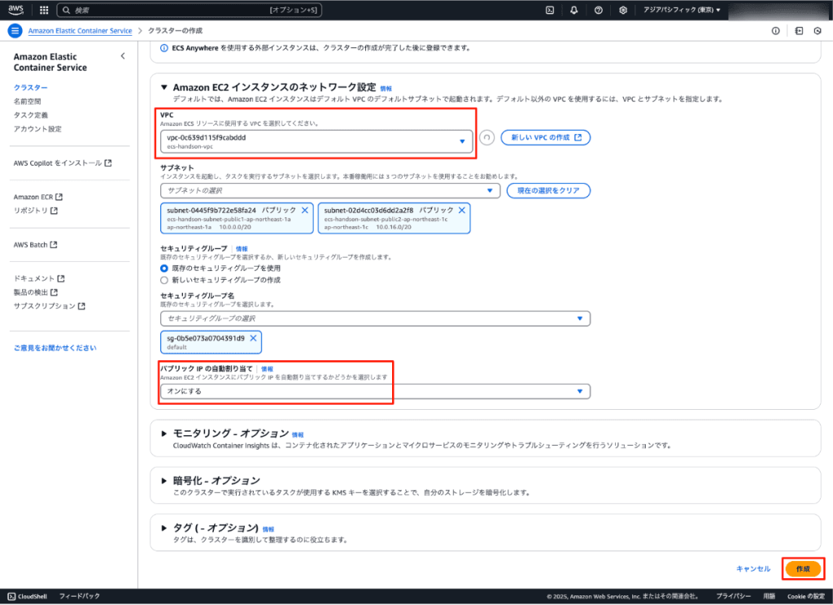Select 新しいセキュリティグループの作成 radio button
This screenshot has width=833, height=605.
tap(165, 280)
